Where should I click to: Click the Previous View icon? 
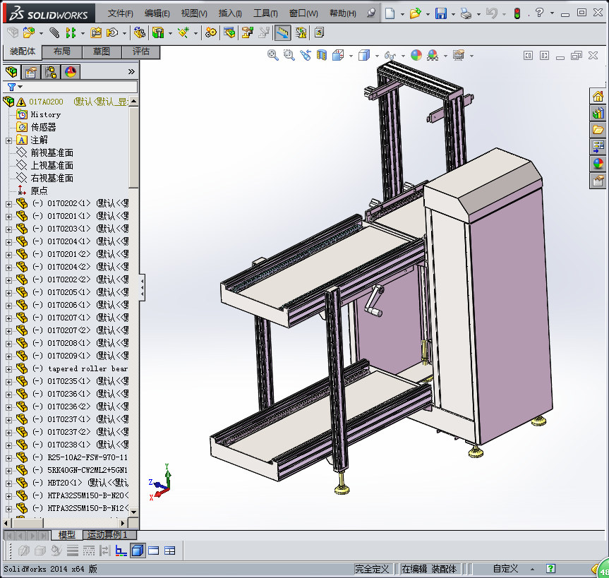(x=306, y=55)
